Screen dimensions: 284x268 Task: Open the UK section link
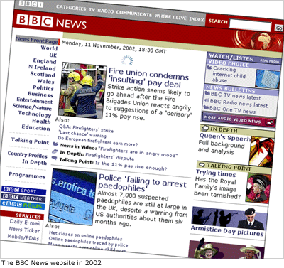pyautogui.click(x=53, y=55)
